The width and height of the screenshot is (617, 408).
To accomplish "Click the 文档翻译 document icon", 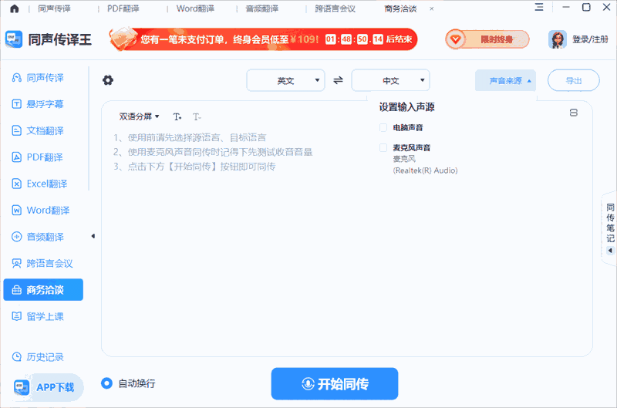I will pos(16,130).
